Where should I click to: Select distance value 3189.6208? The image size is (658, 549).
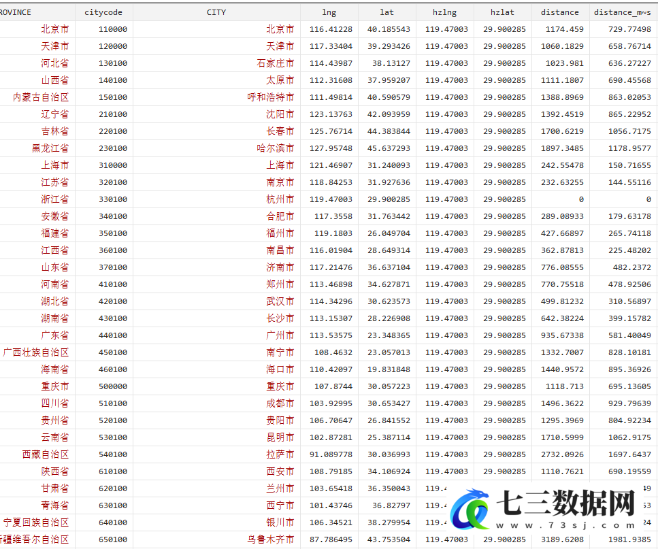click(562, 539)
